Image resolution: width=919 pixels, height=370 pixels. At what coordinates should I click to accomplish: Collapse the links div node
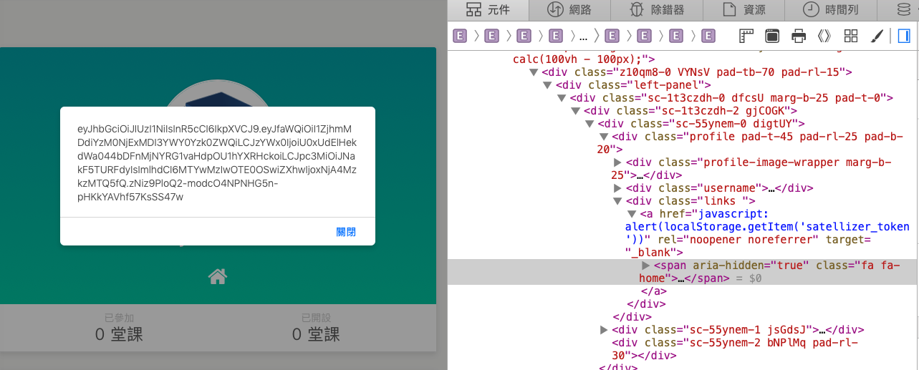point(617,201)
